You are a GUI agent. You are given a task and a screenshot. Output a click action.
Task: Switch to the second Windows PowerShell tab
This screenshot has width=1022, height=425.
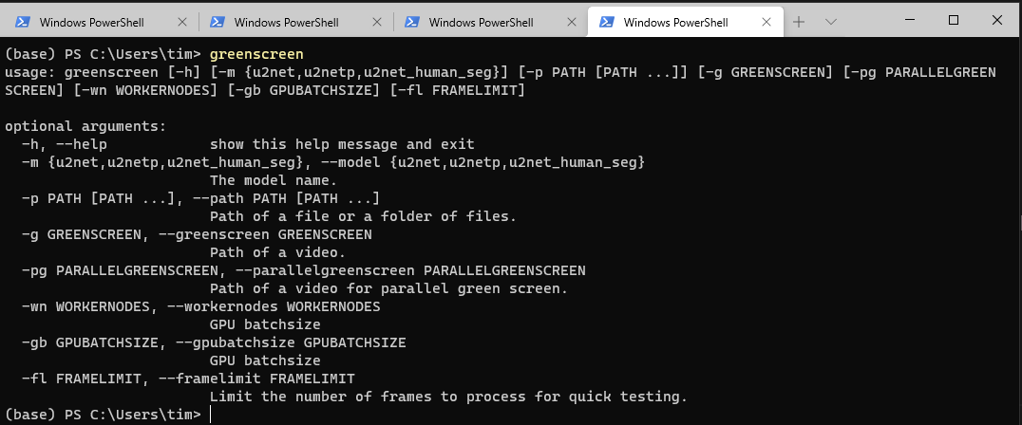[x=285, y=22]
